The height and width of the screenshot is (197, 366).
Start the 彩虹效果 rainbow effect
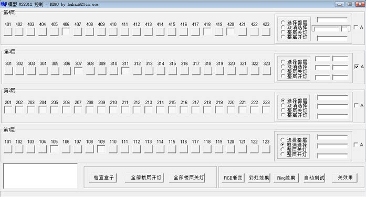(x=259, y=178)
